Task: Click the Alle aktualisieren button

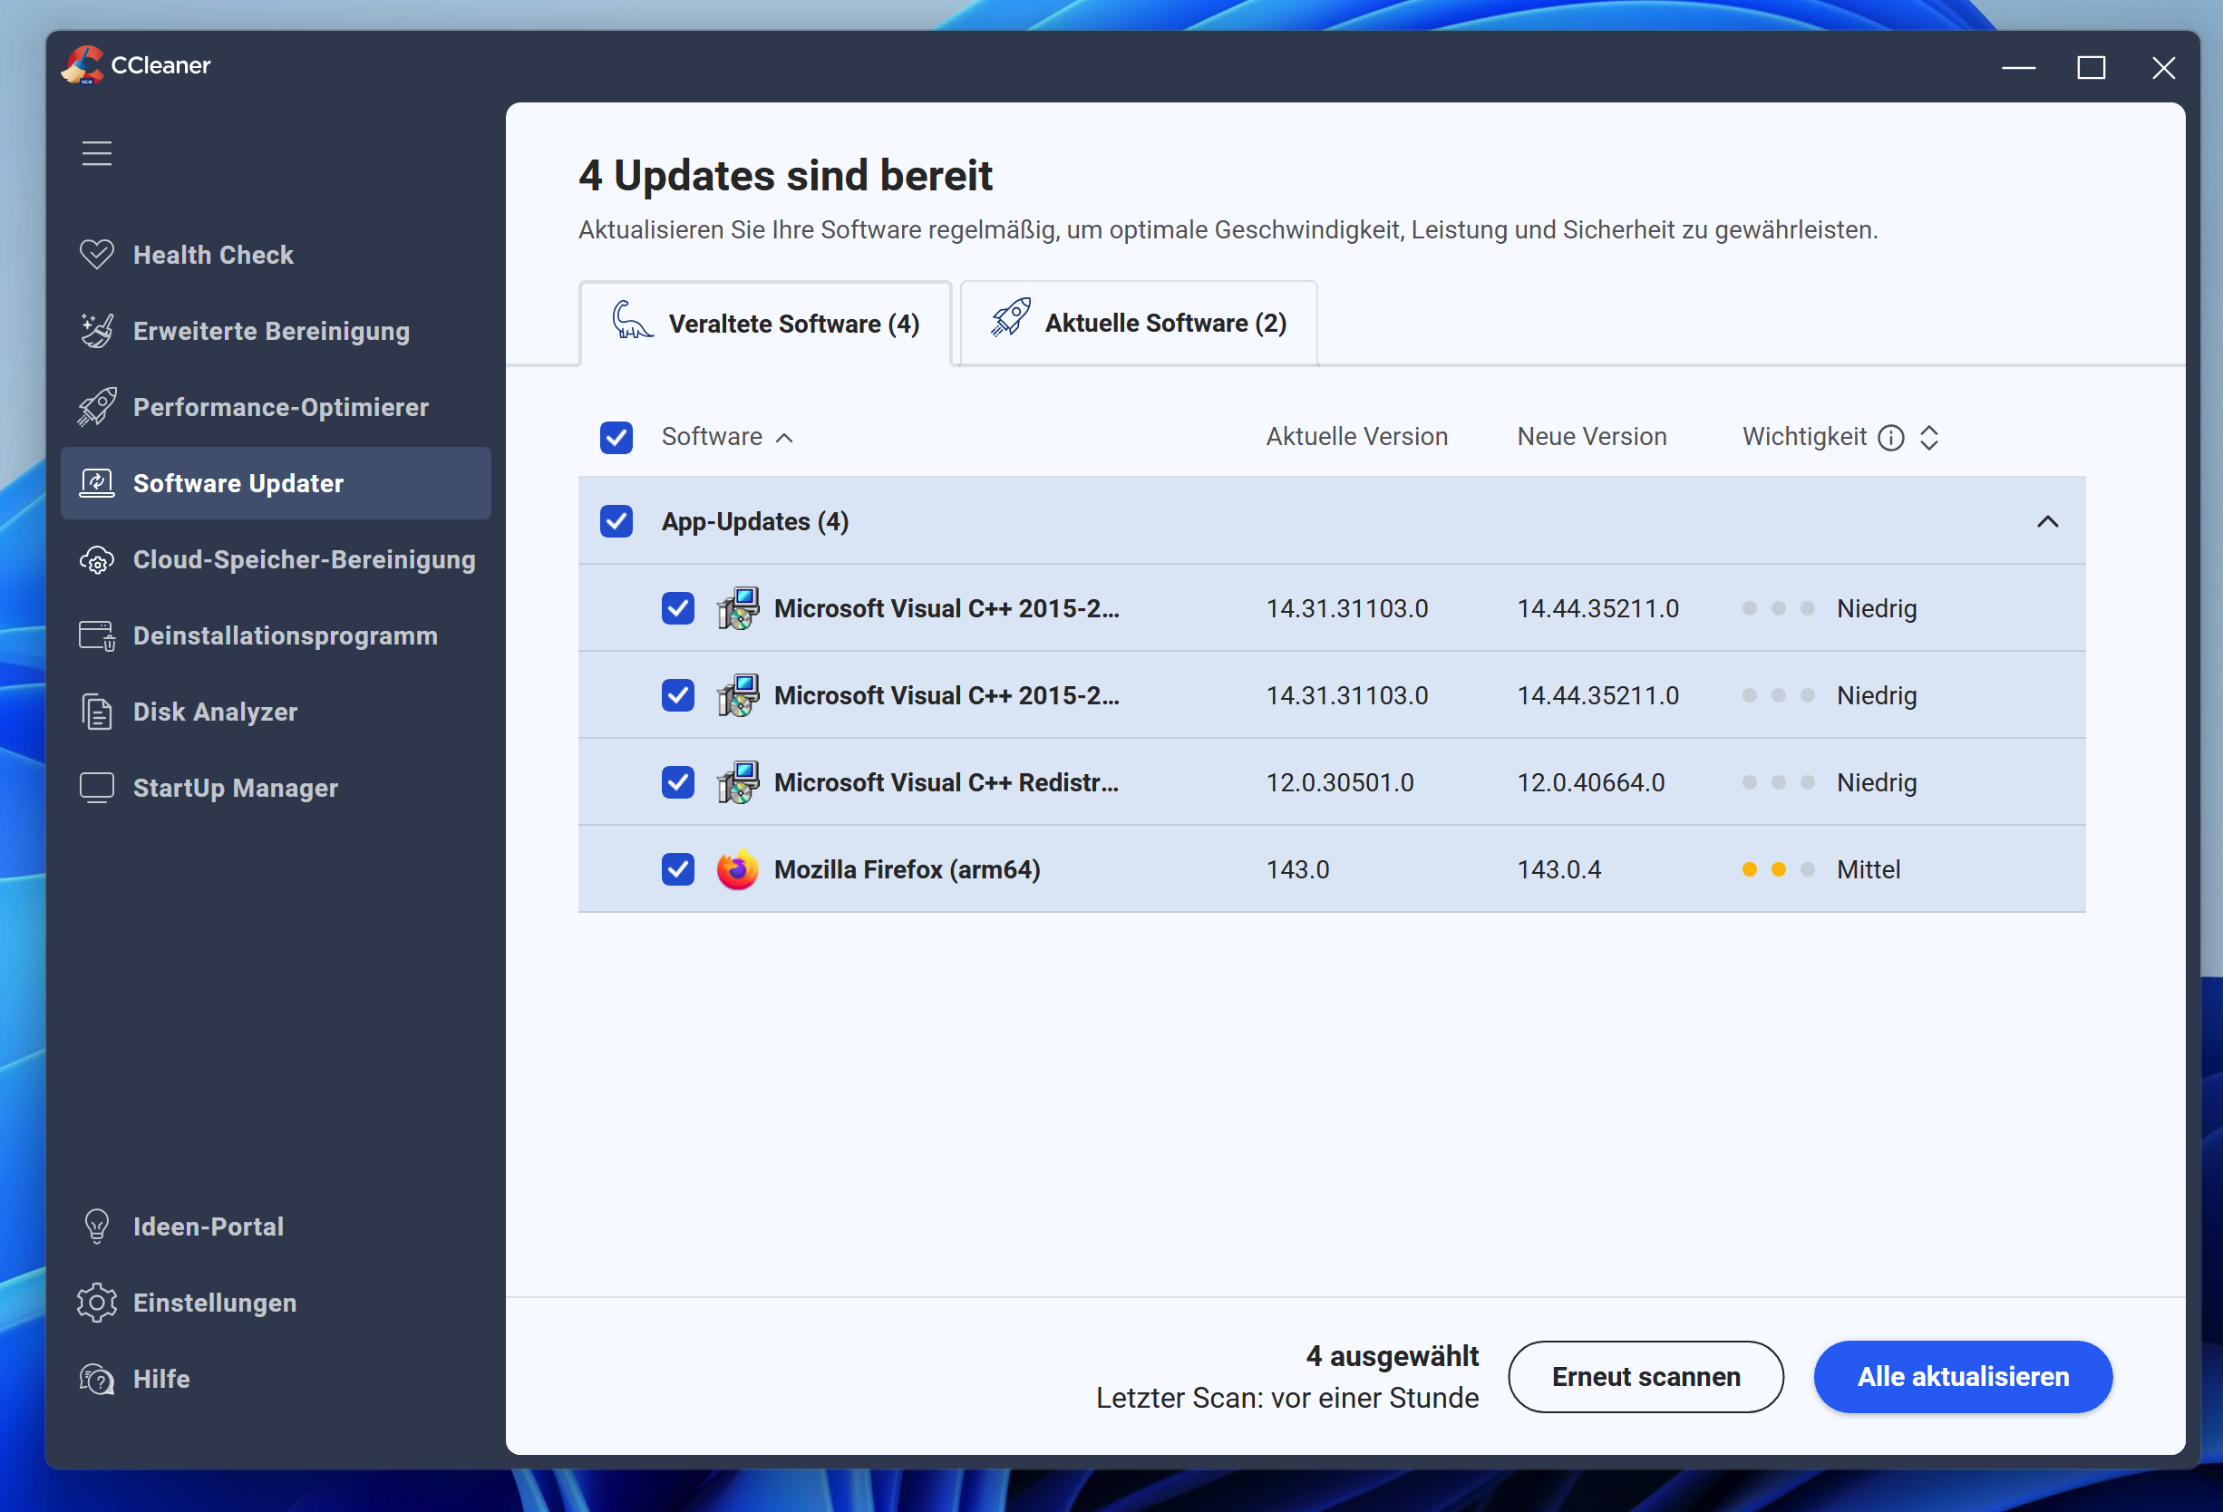Action: (x=1962, y=1376)
